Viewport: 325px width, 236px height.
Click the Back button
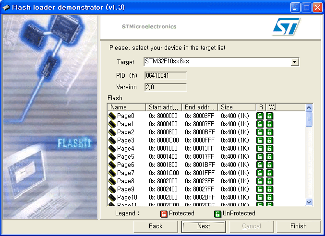tap(156, 226)
